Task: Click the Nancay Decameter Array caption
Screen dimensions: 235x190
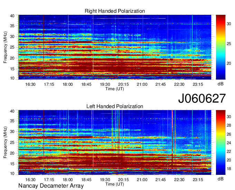Action: (51, 186)
